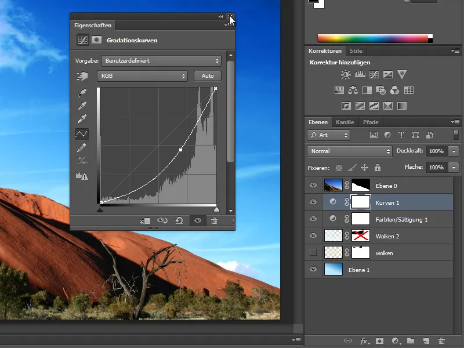Switch to the Kanäle tab
Image resolution: width=464 pixels, height=348 pixels.
pos(345,122)
